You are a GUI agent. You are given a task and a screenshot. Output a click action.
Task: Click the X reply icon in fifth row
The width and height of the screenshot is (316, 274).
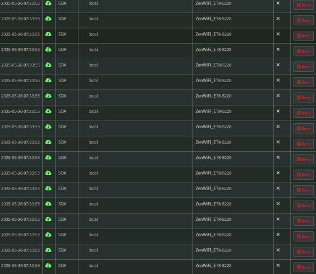(x=278, y=65)
